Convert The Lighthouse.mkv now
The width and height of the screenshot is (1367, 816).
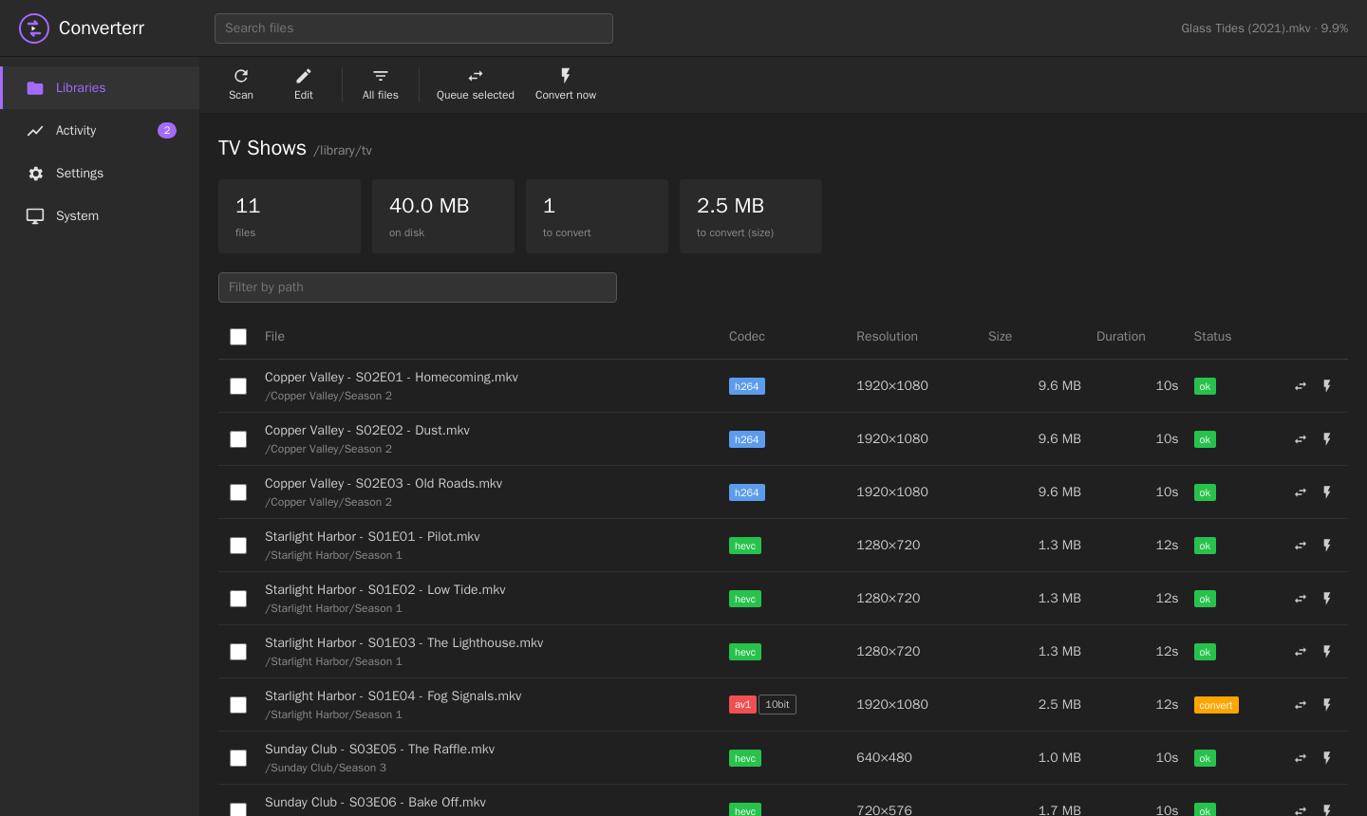click(1327, 652)
